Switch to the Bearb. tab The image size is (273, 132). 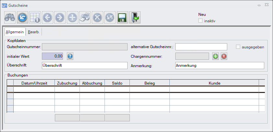click(x=33, y=32)
